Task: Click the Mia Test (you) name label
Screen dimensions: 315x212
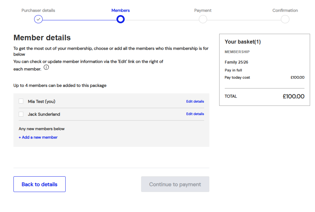Action: 42,102
